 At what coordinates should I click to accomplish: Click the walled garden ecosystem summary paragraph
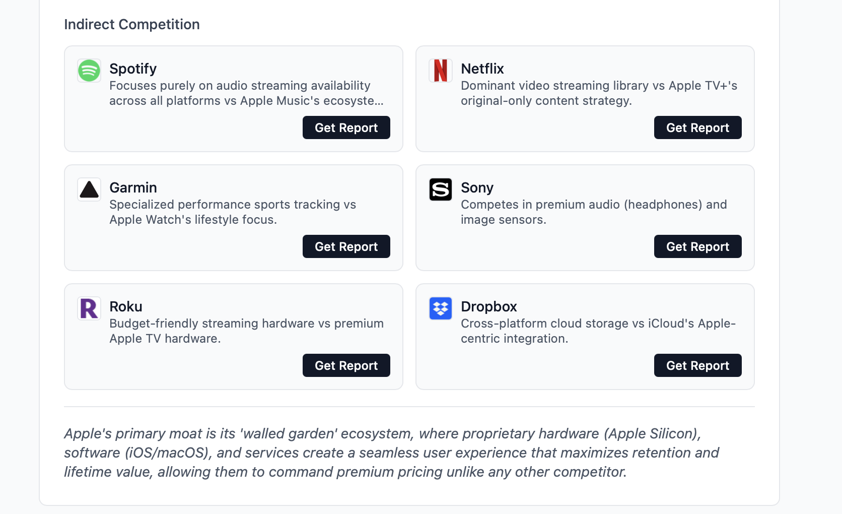(391, 453)
